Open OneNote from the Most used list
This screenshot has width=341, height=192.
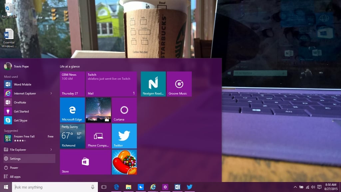tap(29, 102)
